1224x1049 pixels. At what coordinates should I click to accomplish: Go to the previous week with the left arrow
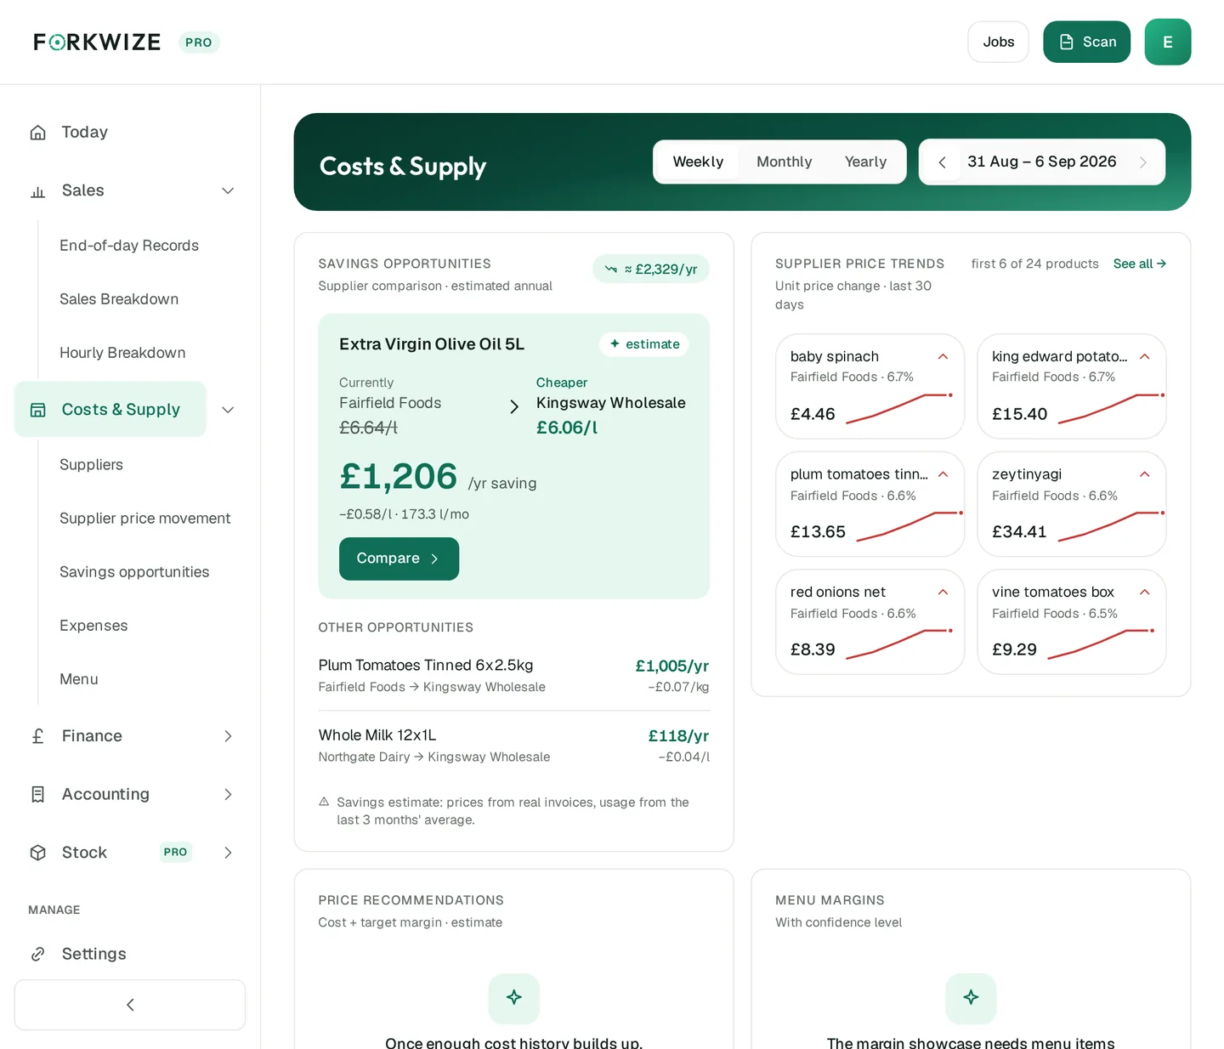[942, 162]
